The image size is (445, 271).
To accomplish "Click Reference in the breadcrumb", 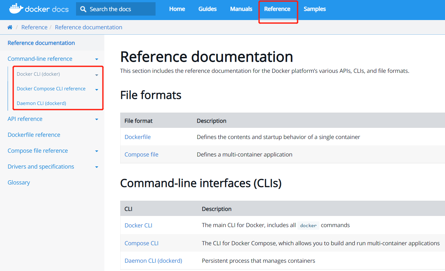I will point(34,27).
